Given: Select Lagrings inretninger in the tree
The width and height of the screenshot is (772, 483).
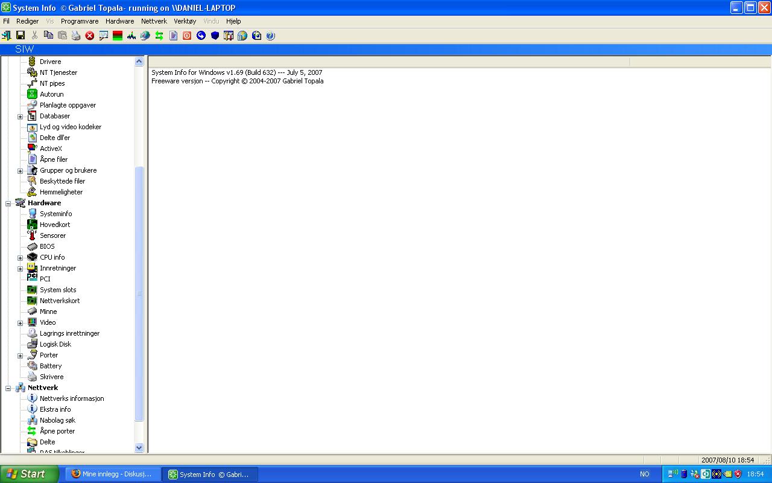Looking at the screenshot, I should [69, 333].
